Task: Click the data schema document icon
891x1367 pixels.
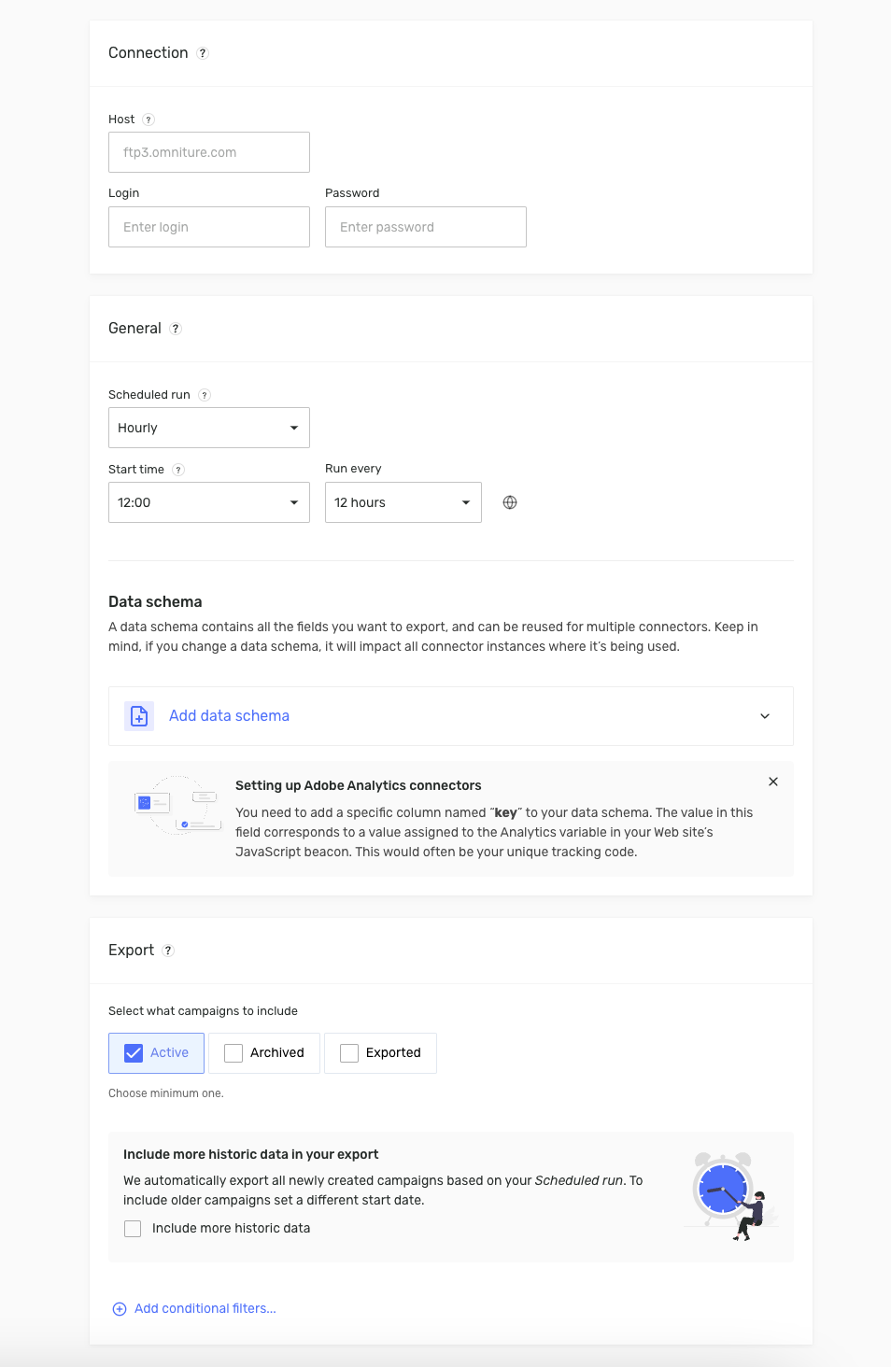Action: pos(138,715)
